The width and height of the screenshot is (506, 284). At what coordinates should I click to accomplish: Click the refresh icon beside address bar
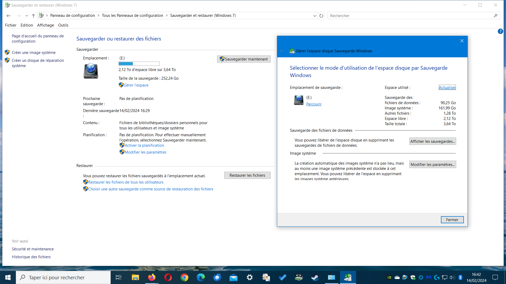(x=321, y=16)
